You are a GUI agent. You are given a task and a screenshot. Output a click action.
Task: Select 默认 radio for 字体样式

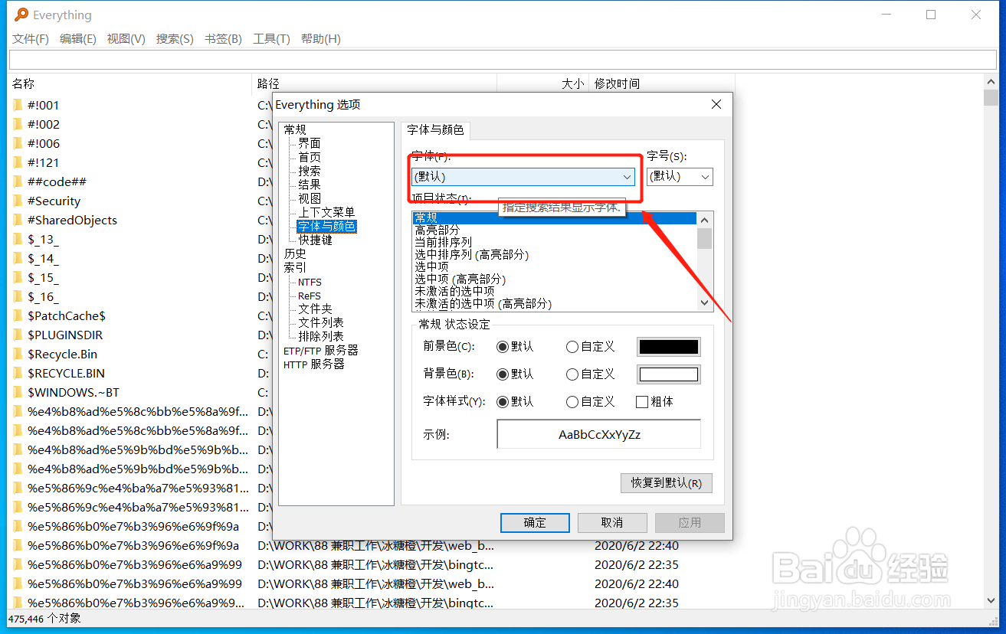(x=503, y=402)
